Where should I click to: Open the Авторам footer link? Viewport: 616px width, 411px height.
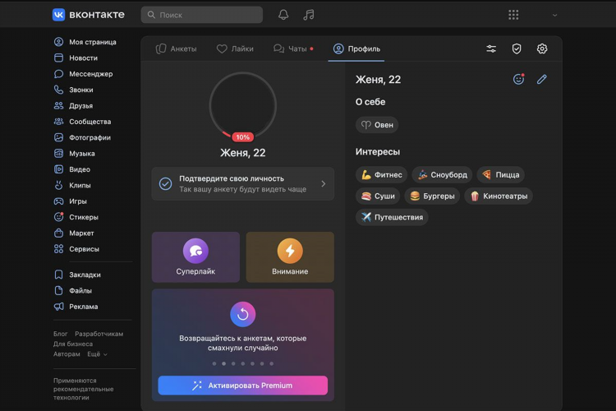[x=67, y=354]
